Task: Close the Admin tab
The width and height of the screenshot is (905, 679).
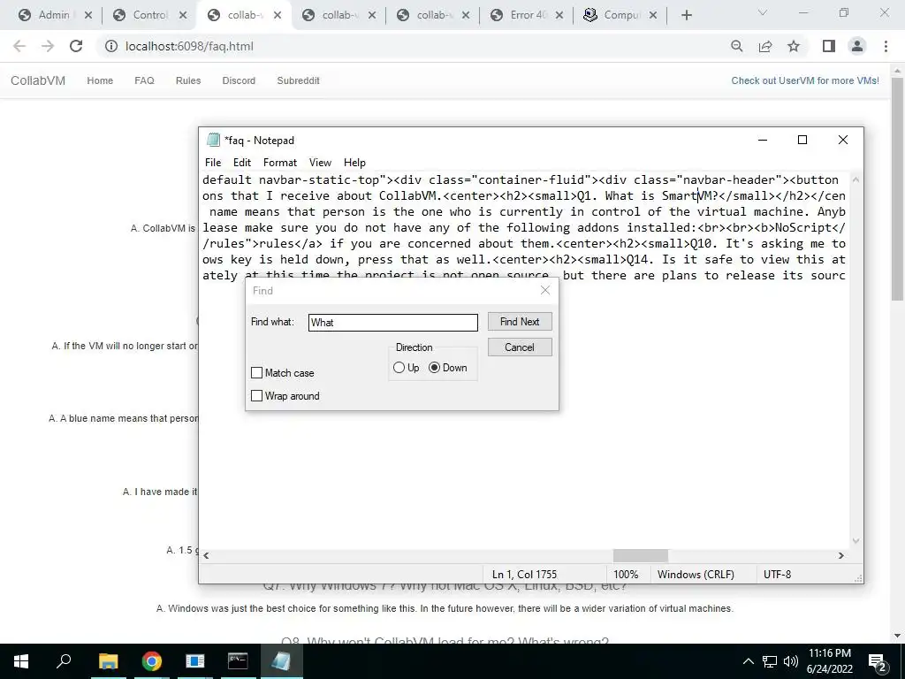Action: click(88, 16)
